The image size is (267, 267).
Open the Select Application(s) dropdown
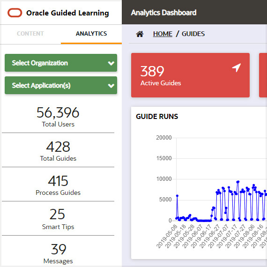click(x=61, y=85)
